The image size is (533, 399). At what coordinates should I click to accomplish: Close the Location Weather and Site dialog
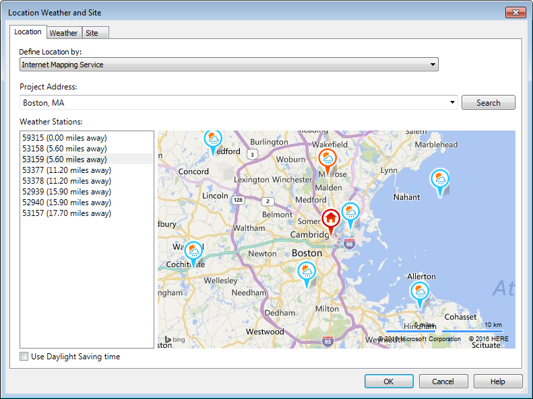(x=515, y=13)
